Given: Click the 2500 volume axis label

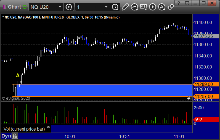Looking at the screenshot, I should click(199, 108).
